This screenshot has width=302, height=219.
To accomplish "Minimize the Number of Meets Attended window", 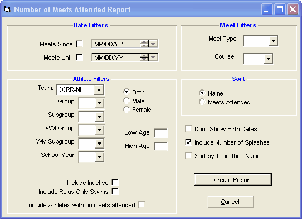I will (x=267, y=9).
